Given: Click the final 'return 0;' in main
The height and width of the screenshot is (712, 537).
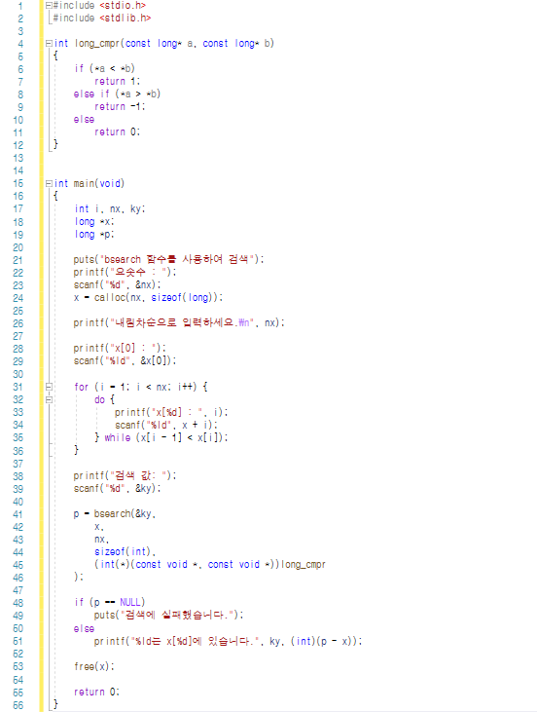Looking at the screenshot, I should 96,692.
